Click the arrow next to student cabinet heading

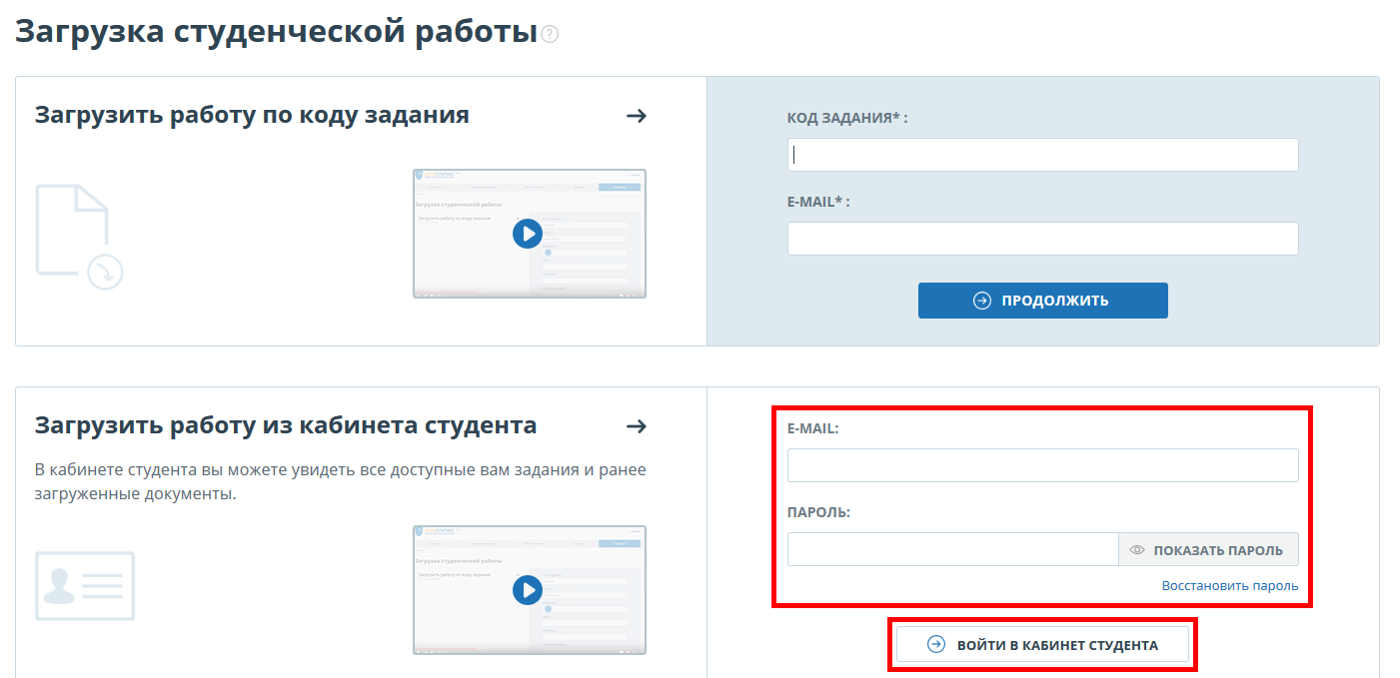coord(636,426)
